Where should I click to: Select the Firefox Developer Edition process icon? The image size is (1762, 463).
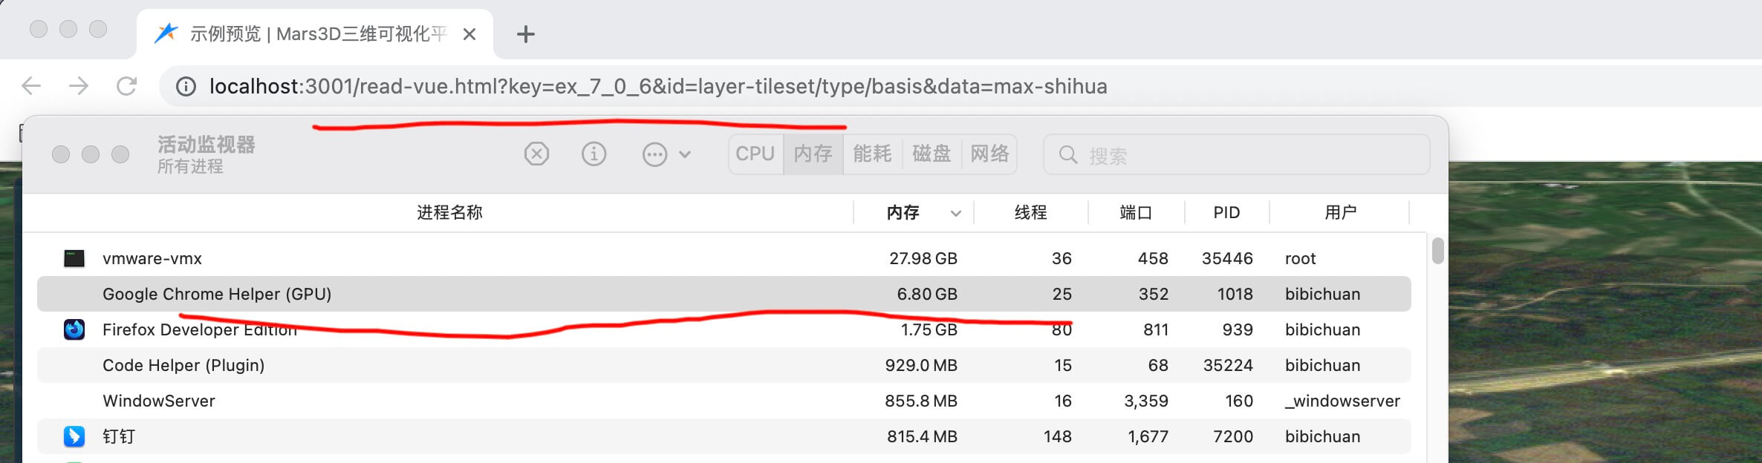[74, 329]
